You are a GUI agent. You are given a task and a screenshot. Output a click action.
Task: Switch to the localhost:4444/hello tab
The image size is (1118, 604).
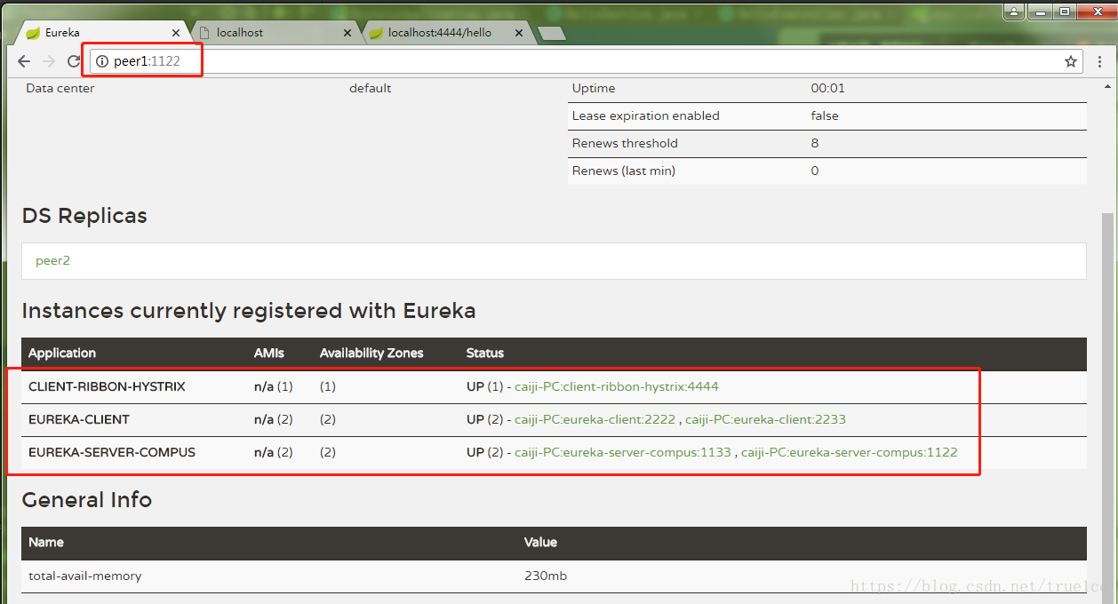[x=449, y=33]
